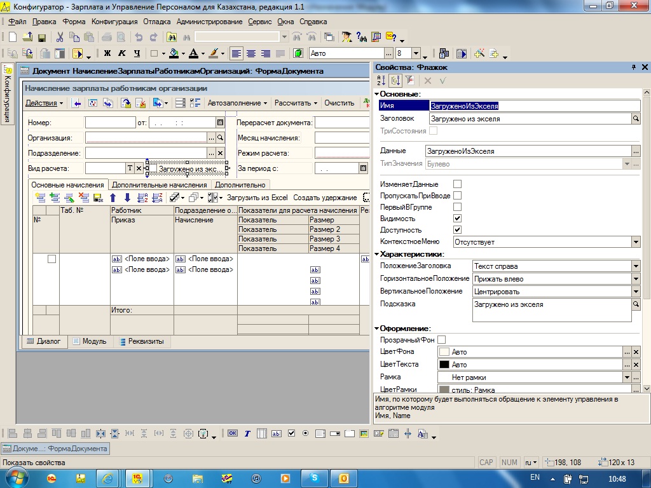
Task: Toggle properties by category icon
Action: (x=395, y=81)
